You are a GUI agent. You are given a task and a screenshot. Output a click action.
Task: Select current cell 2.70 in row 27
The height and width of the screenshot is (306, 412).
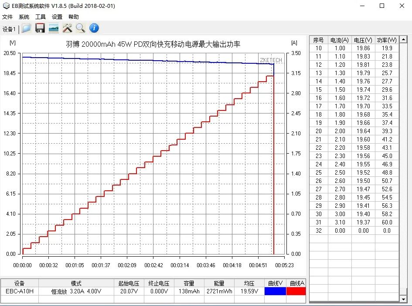click(x=340, y=189)
